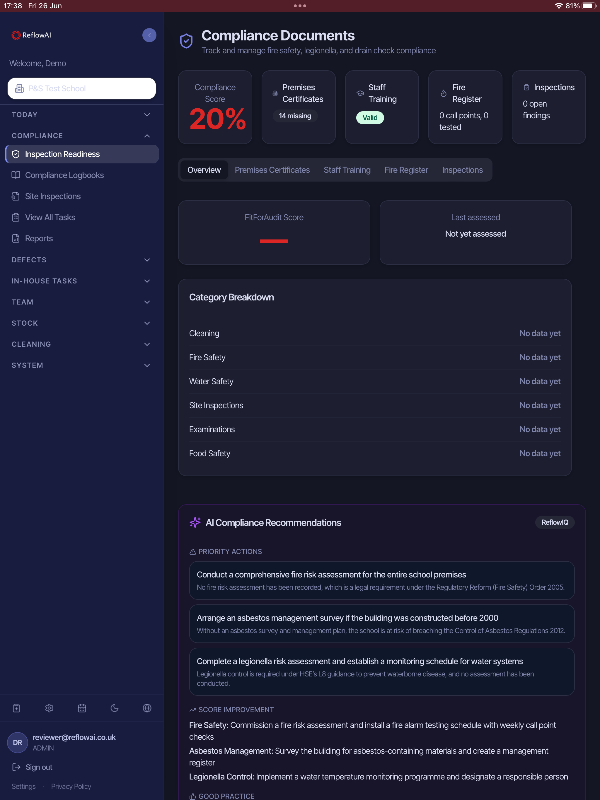Click the ReflowAI logo icon
600x800 pixels.
point(16,35)
